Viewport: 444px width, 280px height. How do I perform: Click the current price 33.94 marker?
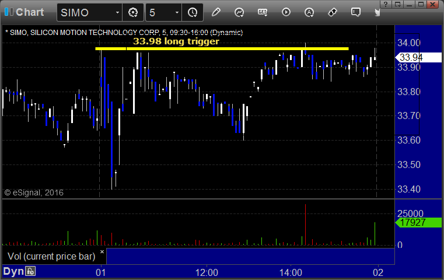pyautogui.click(x=418, y=58)
